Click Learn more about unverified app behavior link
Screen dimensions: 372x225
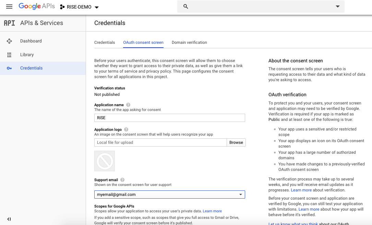click(309, 209)
